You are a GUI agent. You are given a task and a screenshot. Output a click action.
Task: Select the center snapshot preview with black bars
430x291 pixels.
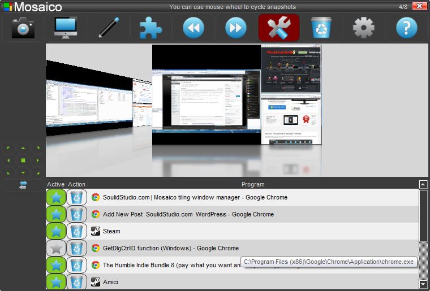point(207,95)
